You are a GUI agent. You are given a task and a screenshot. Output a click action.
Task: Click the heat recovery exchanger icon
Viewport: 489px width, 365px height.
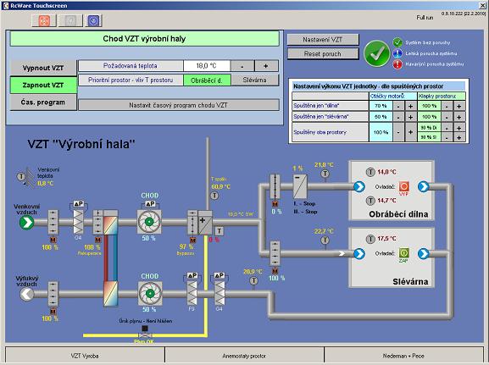(x=111, y=222)
